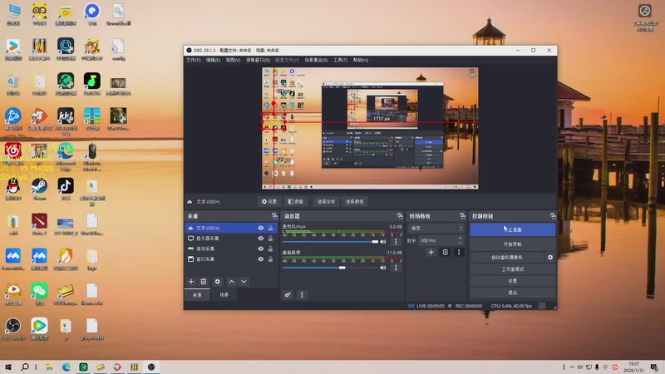
Task: Mute the 桌面音频 speaker icon
Action: click(x=383, y=268)
